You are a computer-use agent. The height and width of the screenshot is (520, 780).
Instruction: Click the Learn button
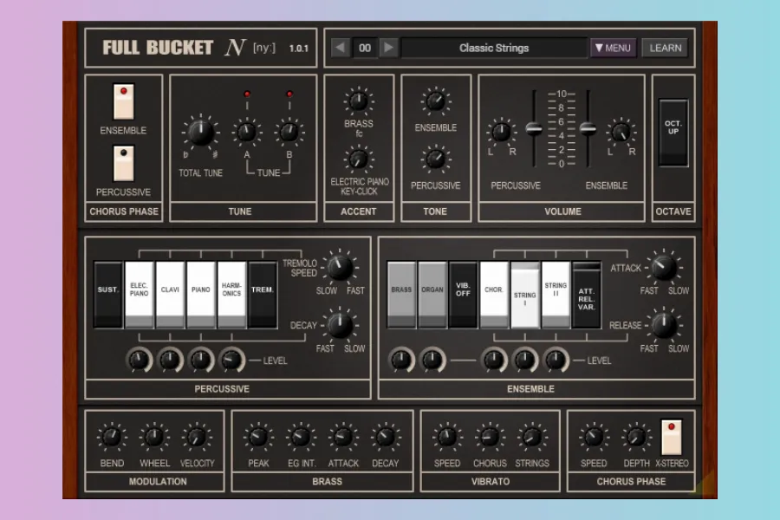click(x=666, y=48)
